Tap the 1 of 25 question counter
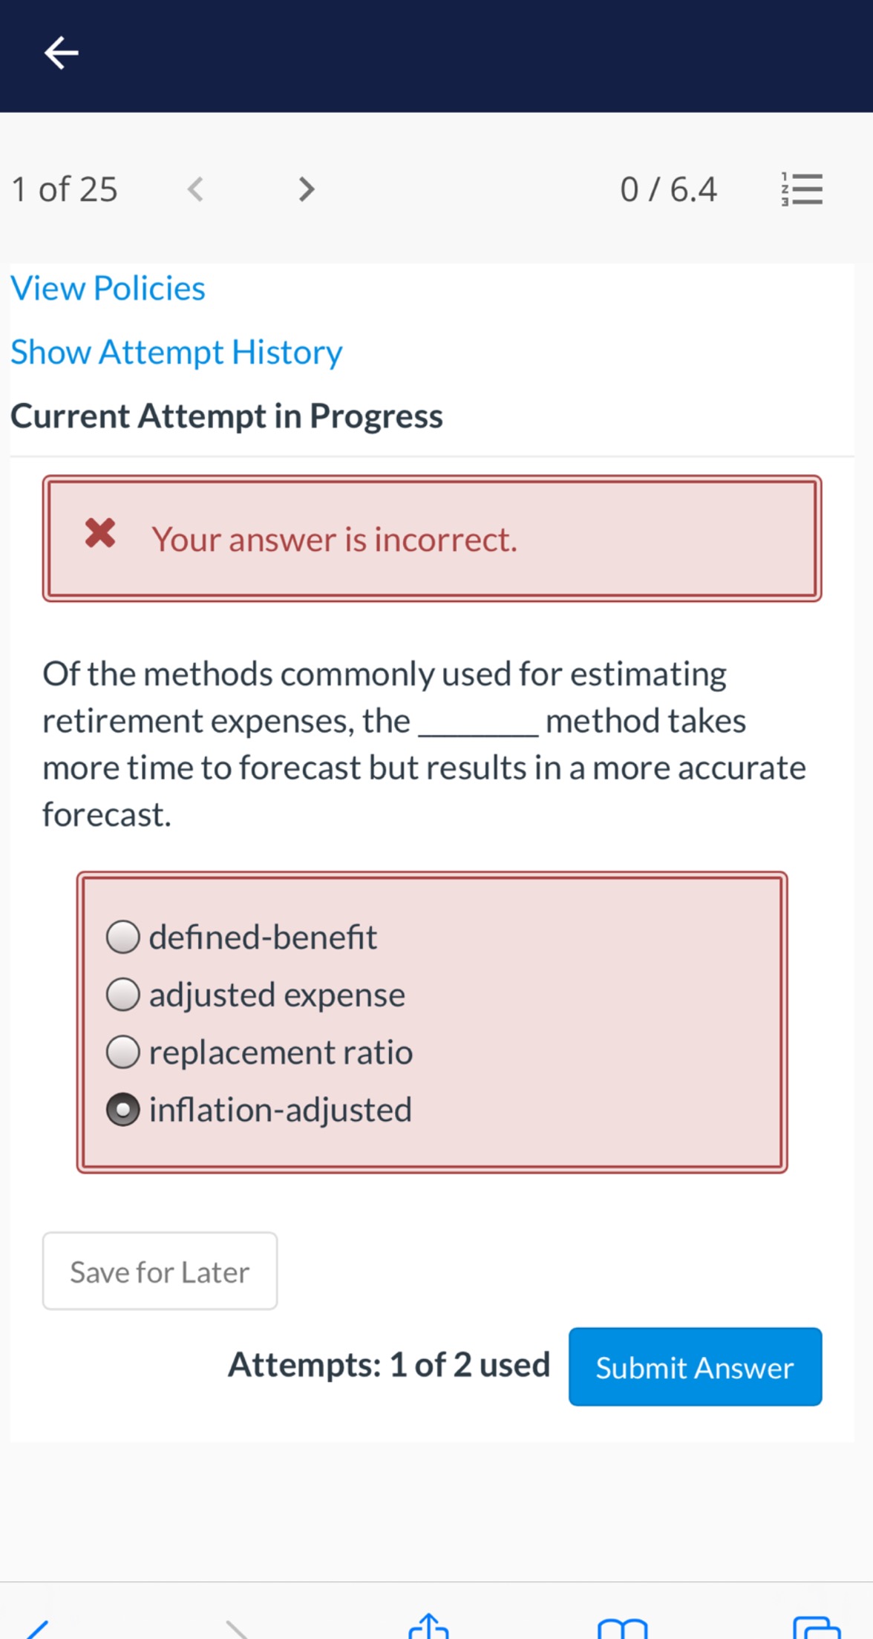This screenshot has width=873, height=1639. (64, 188)
